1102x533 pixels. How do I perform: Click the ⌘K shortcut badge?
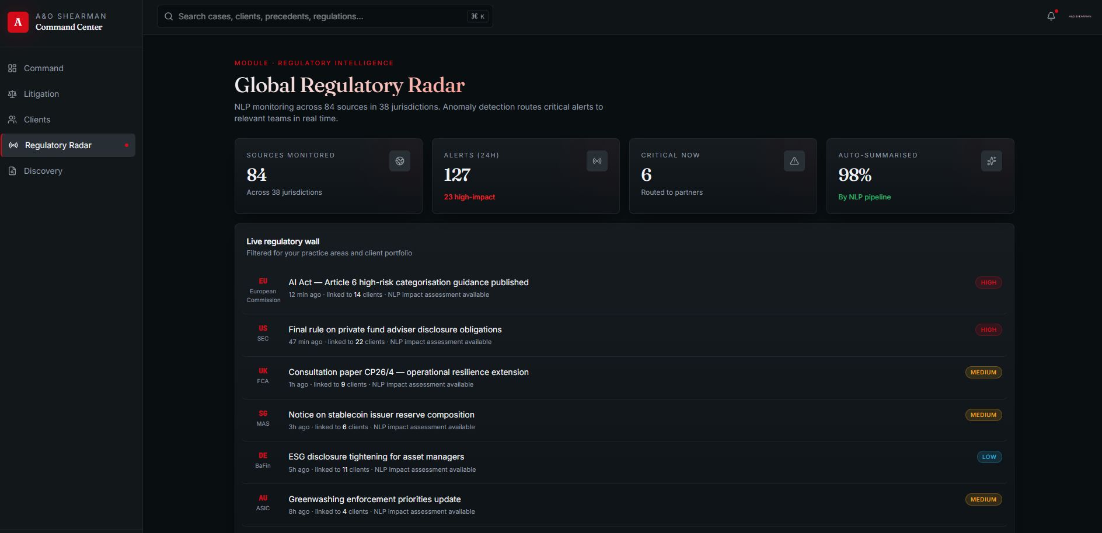coord(478,16)
